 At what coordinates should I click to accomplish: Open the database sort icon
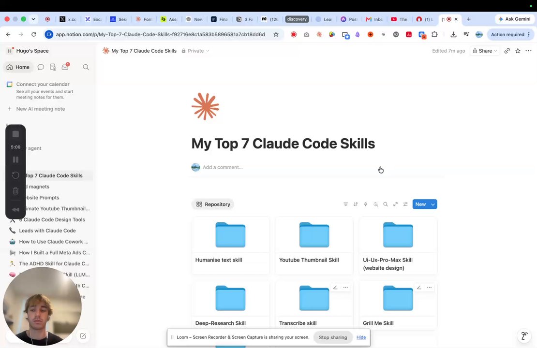coord(356,204)
